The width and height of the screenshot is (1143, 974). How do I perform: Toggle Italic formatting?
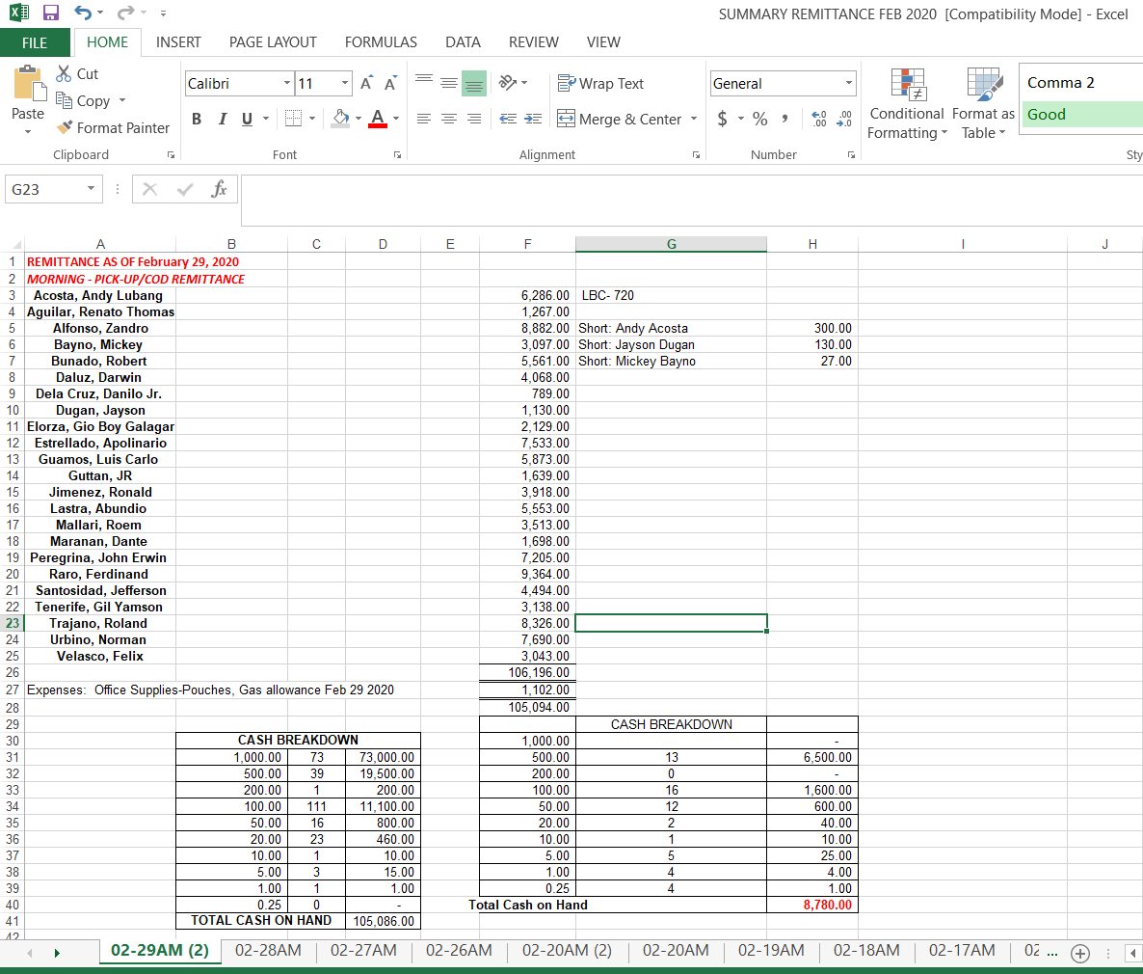click(223, 119)
